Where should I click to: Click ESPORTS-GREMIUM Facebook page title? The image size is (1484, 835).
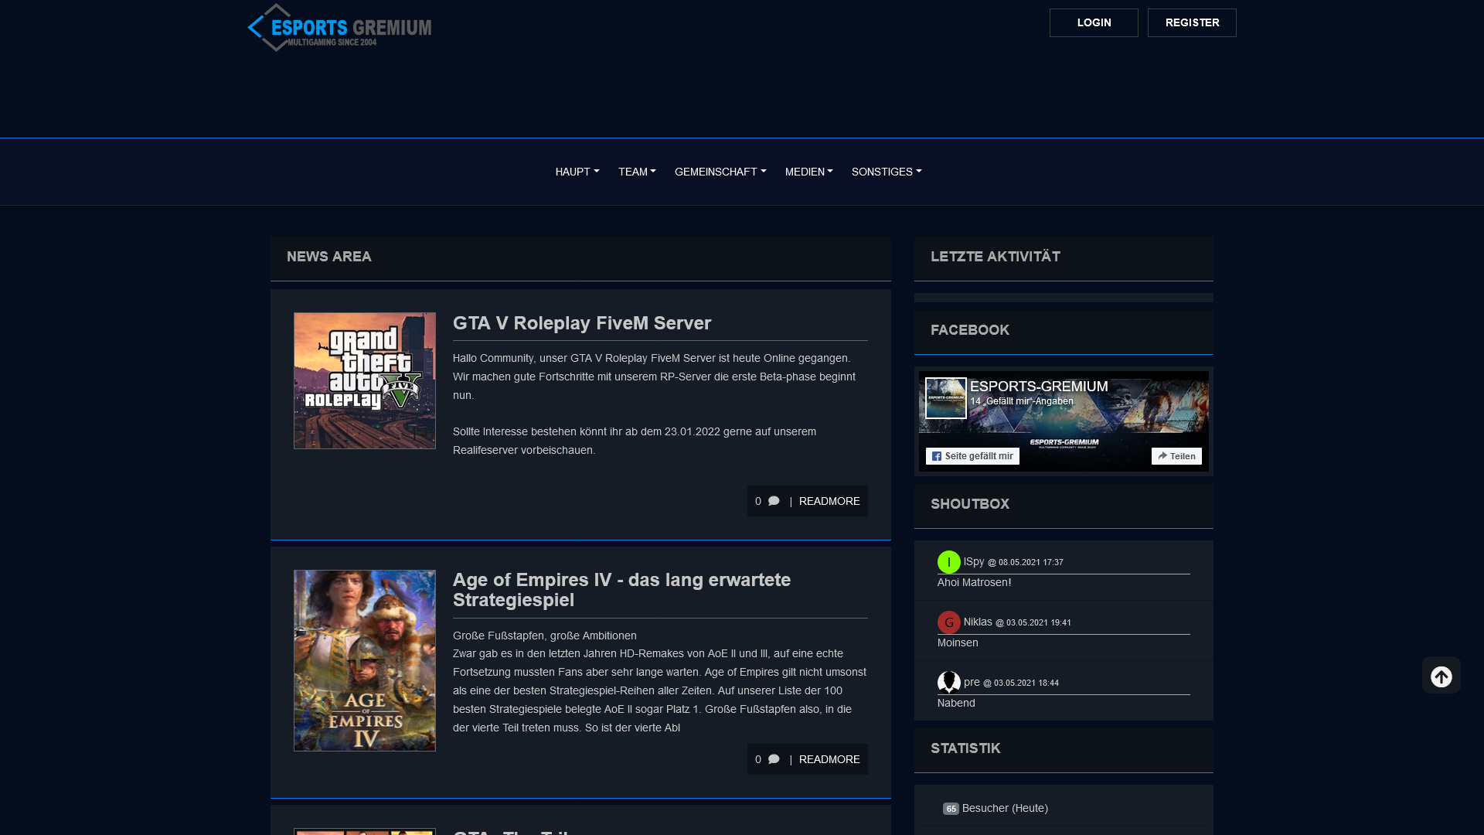click(1039, 387)
